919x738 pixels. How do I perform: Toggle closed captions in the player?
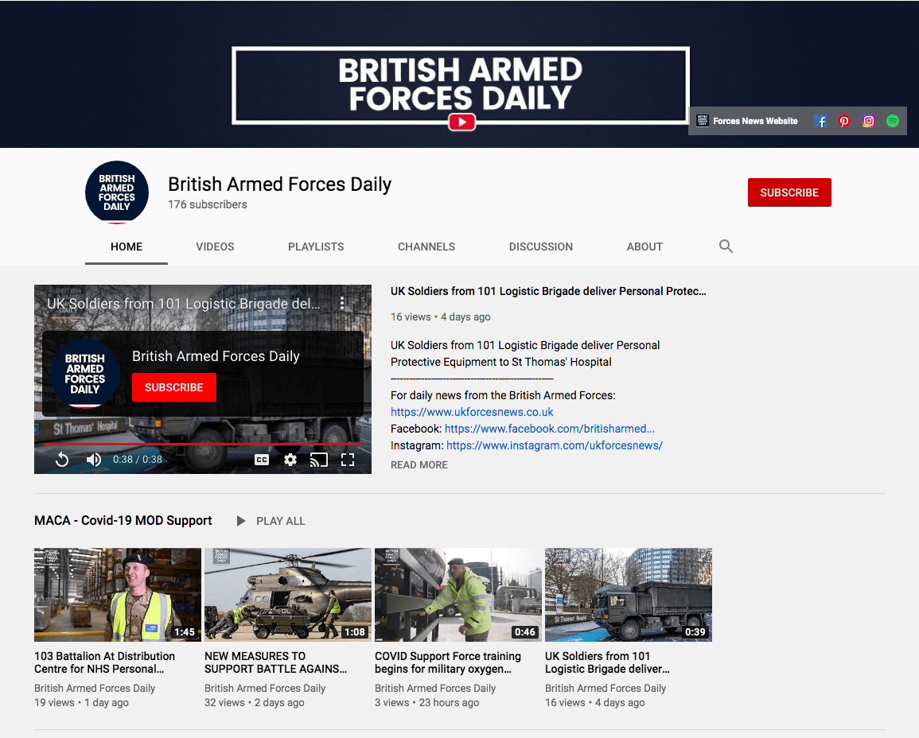point(262,460)
